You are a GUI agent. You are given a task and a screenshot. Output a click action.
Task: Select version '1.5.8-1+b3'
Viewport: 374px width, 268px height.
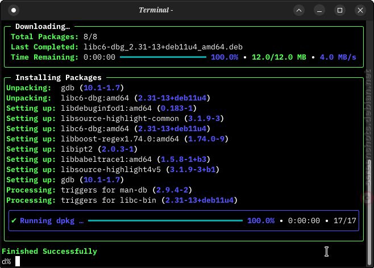point(184,160)
